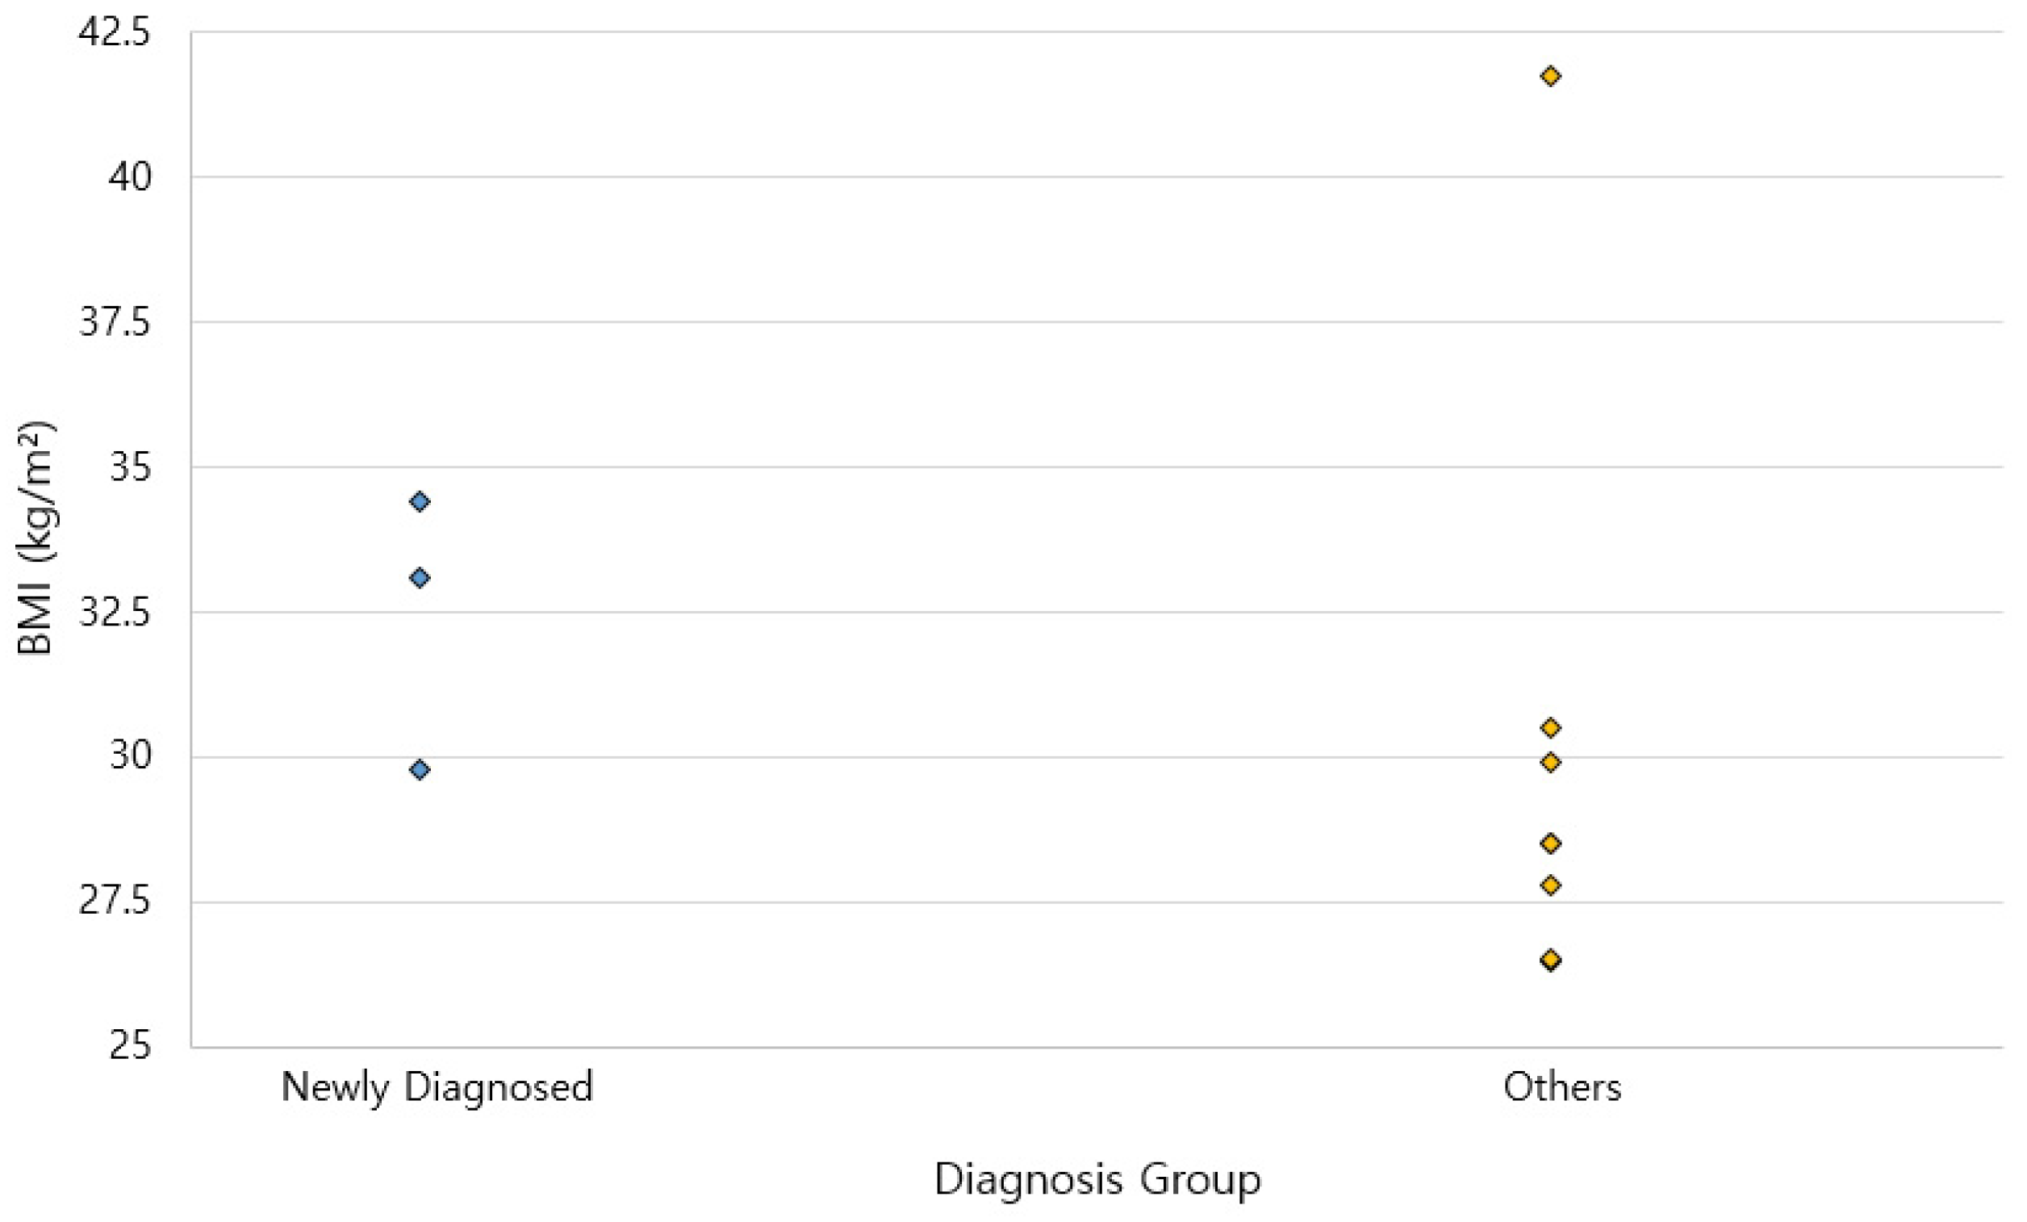The width and height of the screenshot is (2027, 1222).
Task: Click the Others category label
Action: tap(1561, 1086)
